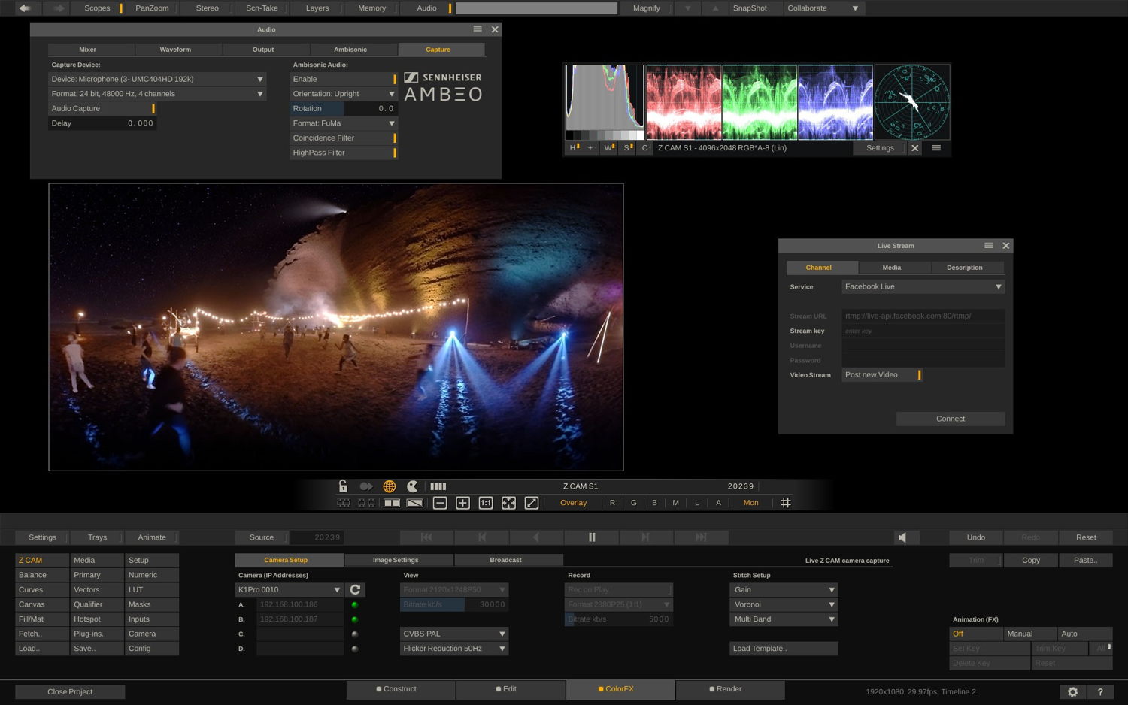Toggle the HighPass Filter

tap(344, 153)
